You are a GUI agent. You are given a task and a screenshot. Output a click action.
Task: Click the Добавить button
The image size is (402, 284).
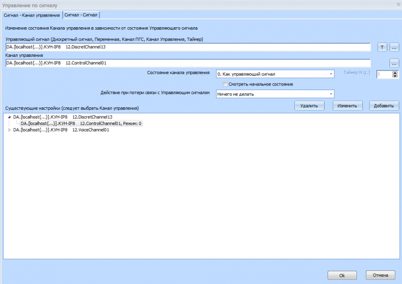tap(384, 106)
